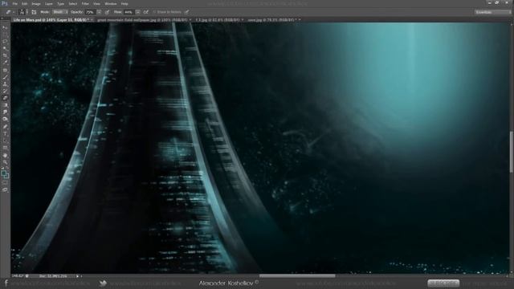Switch to green mountain field wallpaper tab
This screenshot has height=289, width=514.
click(142, 19)
